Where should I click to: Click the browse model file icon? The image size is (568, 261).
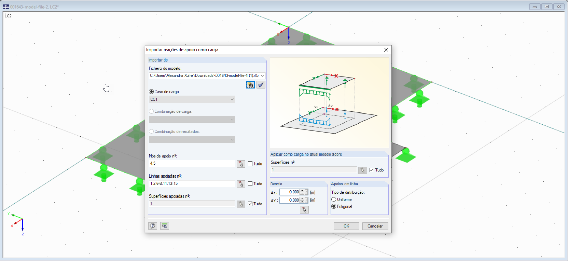point(250,85)
